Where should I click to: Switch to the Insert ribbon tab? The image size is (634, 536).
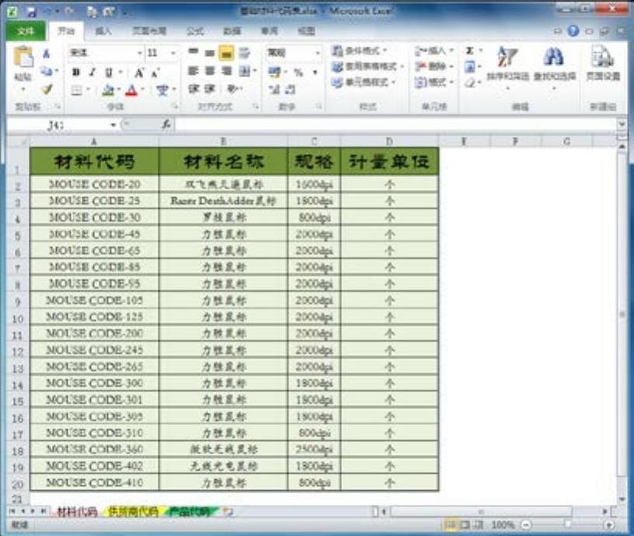tap(103, 31)
